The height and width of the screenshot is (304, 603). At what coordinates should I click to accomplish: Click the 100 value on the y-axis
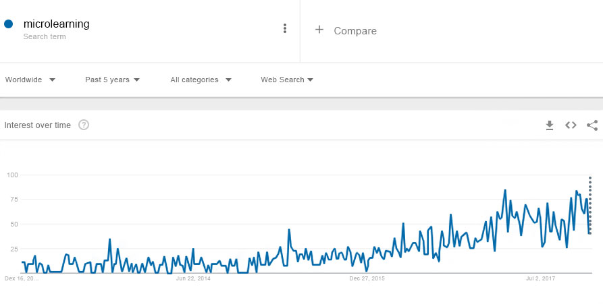point(11,175)
